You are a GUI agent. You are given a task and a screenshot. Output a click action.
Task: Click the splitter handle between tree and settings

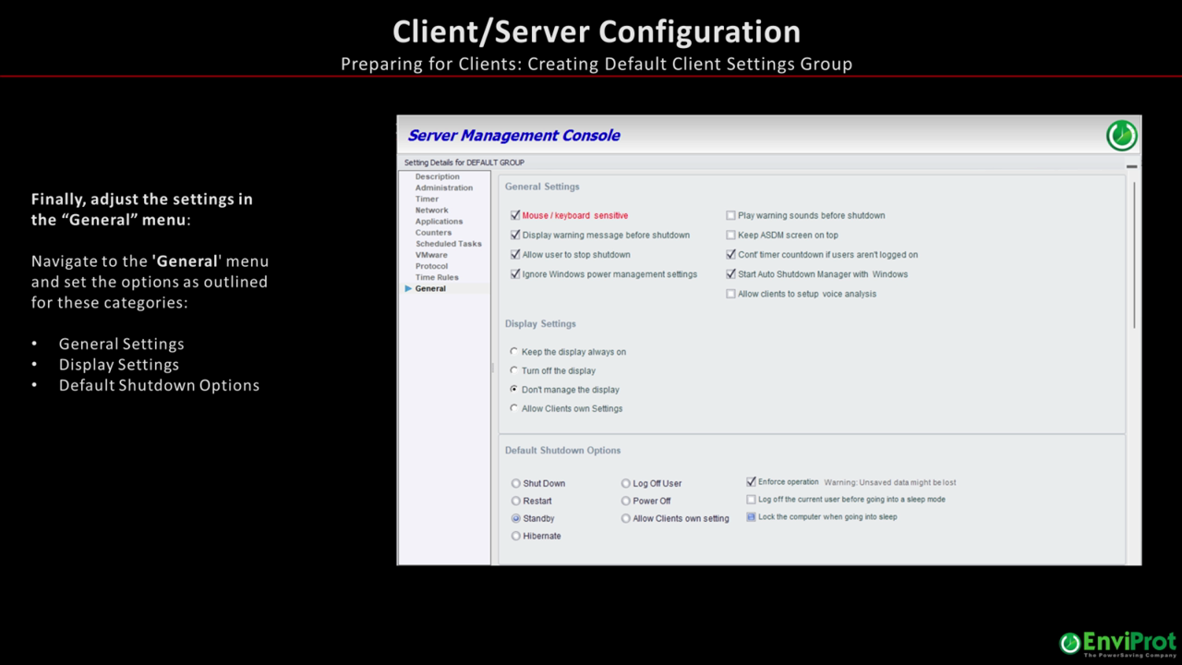click(492, 368)
